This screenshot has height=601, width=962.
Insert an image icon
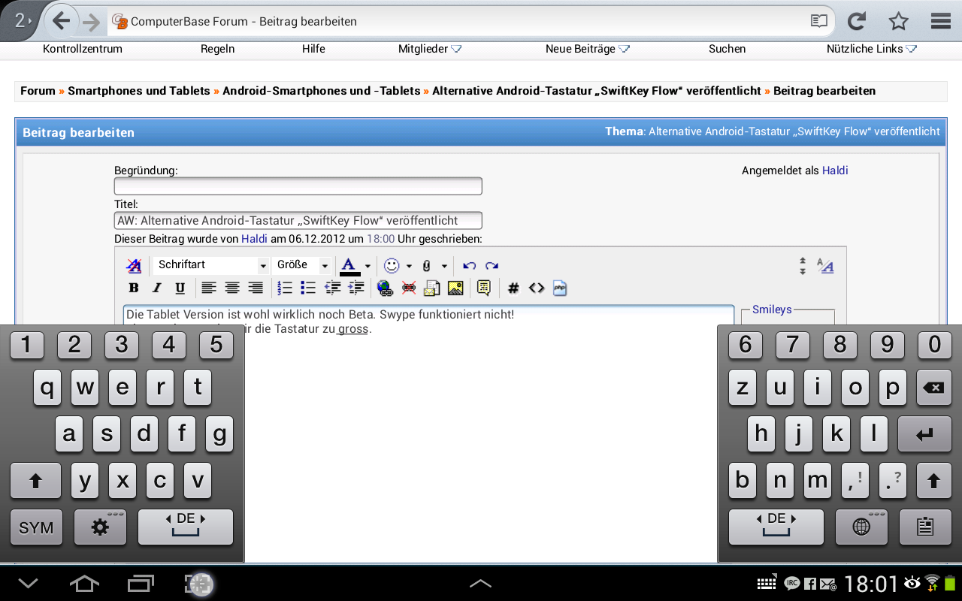(x=455, y=288)
